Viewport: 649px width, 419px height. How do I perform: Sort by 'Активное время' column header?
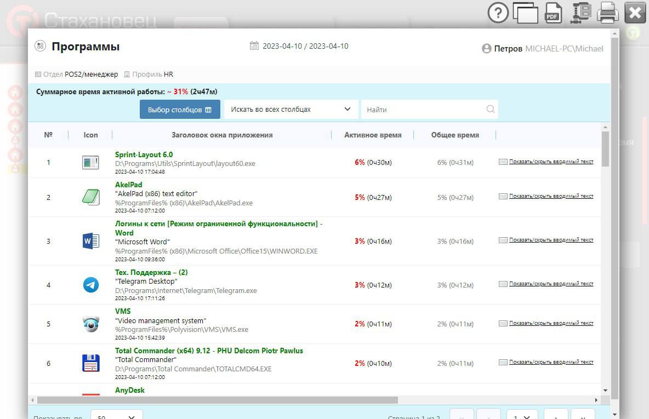point(373,135)
